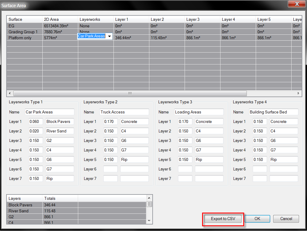307x231 pixels.
Task: Select River Sand row in totals list
Action: pyautogui.click(x=76, y=211)
